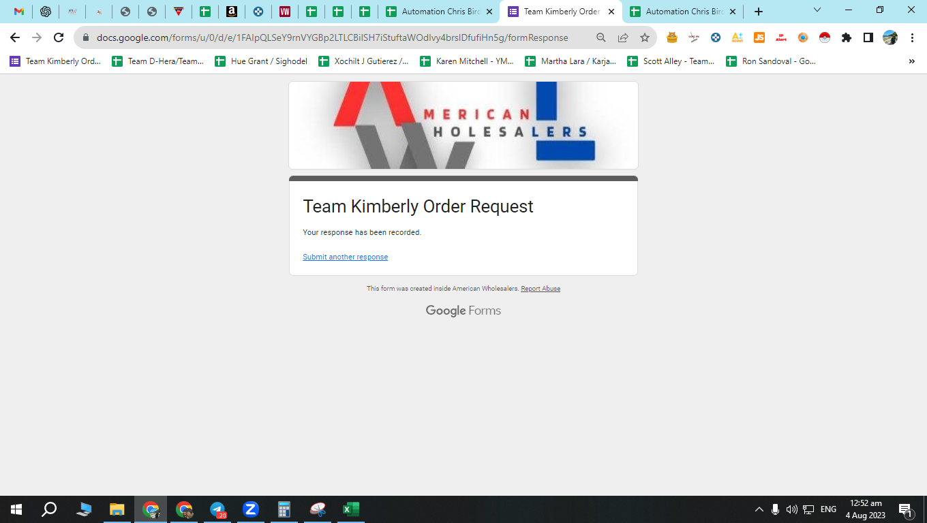Switch to the pinned Amazon tab
The height and width of the screenshot is (523, 927).
click(232, 12)
